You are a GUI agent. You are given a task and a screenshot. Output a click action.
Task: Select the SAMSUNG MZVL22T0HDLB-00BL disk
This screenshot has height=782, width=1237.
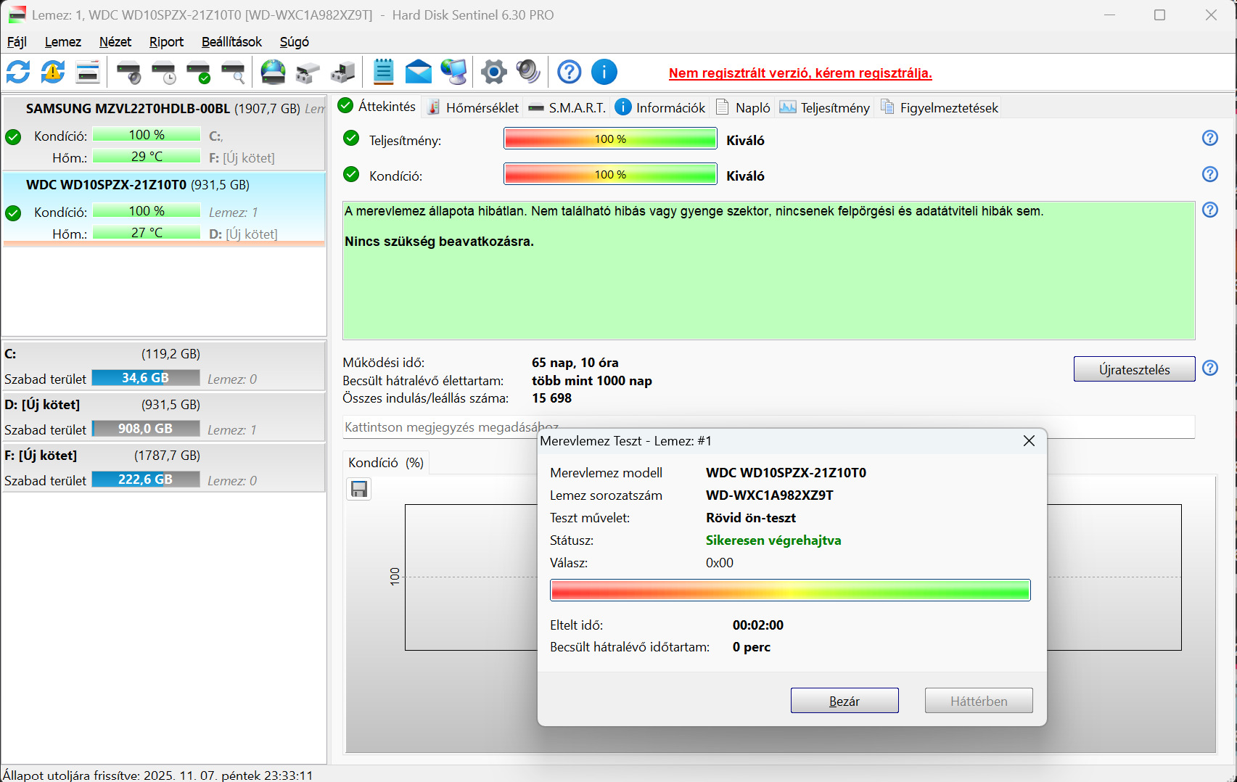(164, 133)
